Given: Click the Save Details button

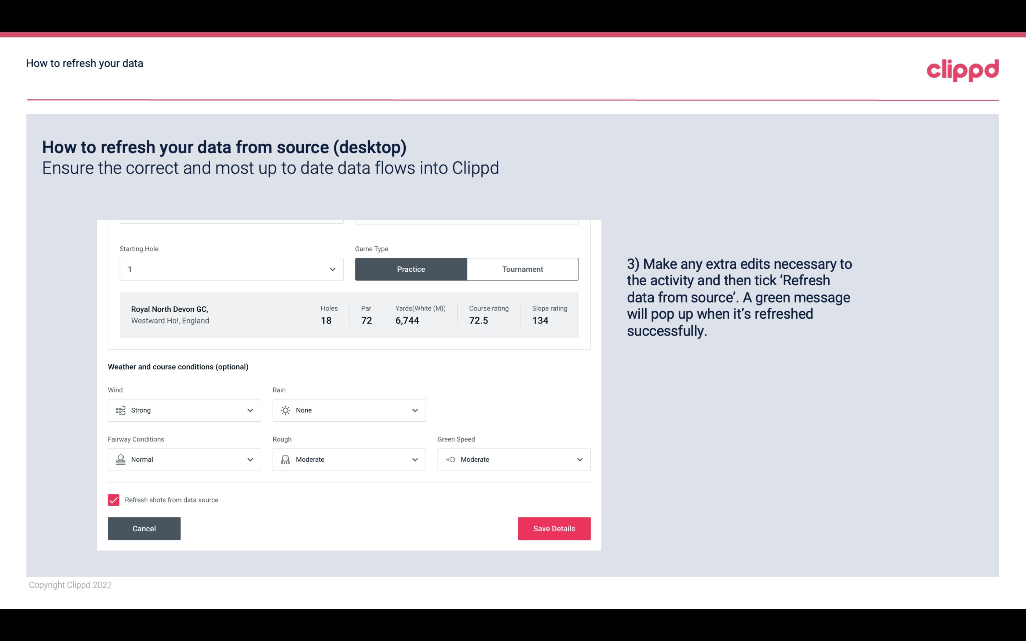Looking at the screenshot, I should pyautogui.click(x=554, y=529).
